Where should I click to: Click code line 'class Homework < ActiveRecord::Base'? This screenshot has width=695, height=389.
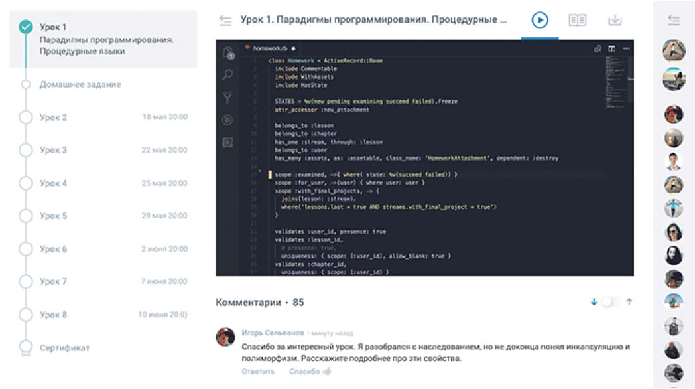[x=326, y=61]
